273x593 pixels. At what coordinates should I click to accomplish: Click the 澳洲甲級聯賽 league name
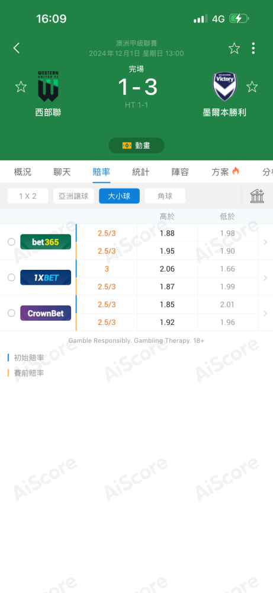coord(136,43)
